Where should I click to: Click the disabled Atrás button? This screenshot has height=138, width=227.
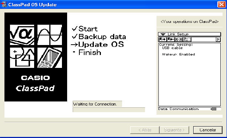145,130
